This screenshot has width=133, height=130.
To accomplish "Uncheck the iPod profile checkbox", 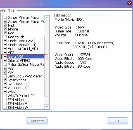I will point(5,33).
